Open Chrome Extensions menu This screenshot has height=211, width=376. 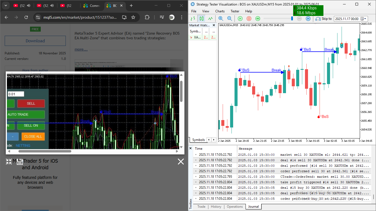[x=147, y=17]
